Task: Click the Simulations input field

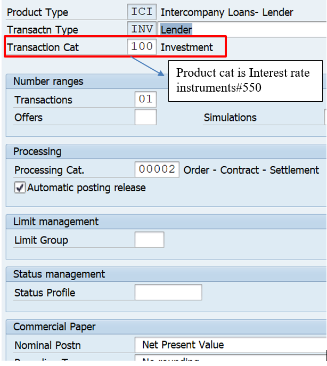Action: 325,117
